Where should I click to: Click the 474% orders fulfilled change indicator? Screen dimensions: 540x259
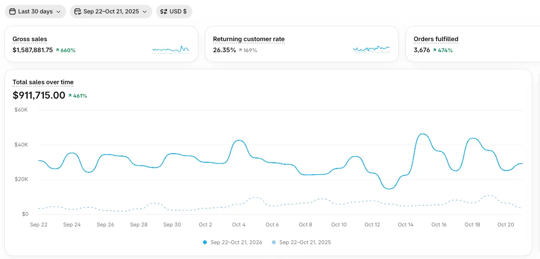[443, 50]
